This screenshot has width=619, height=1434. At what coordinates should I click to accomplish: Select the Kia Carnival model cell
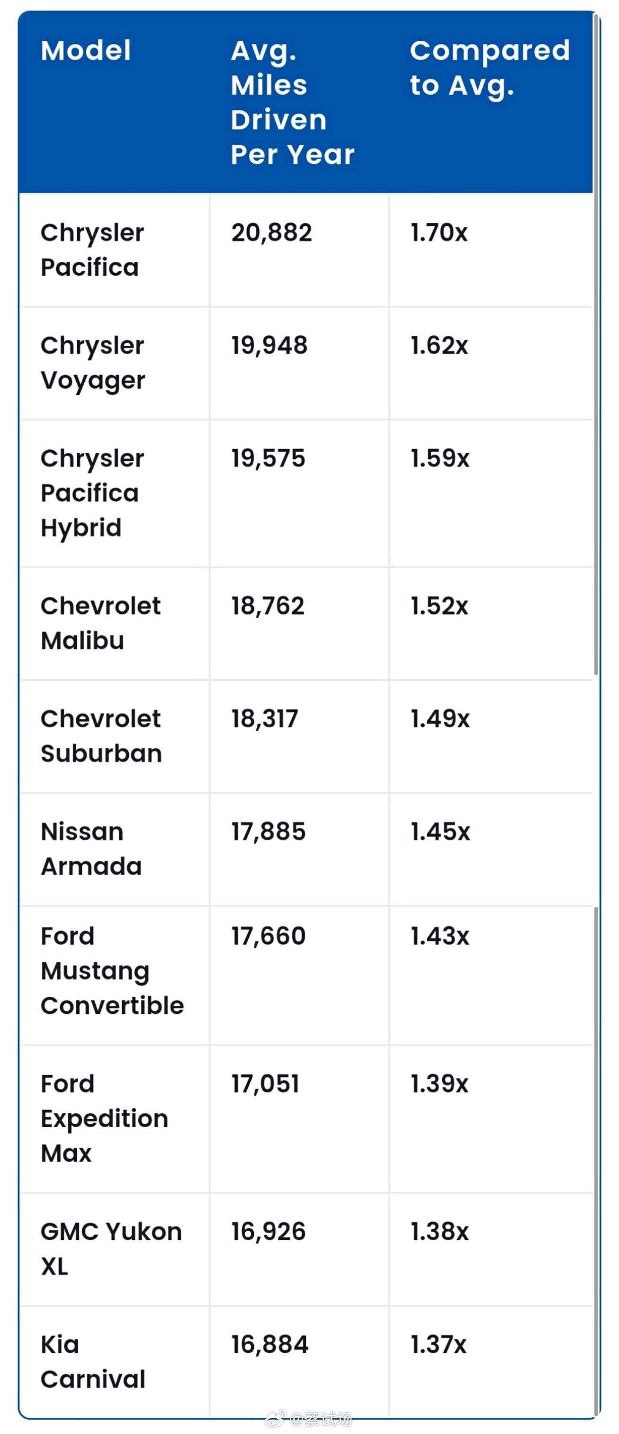(x=114, y=1362)
